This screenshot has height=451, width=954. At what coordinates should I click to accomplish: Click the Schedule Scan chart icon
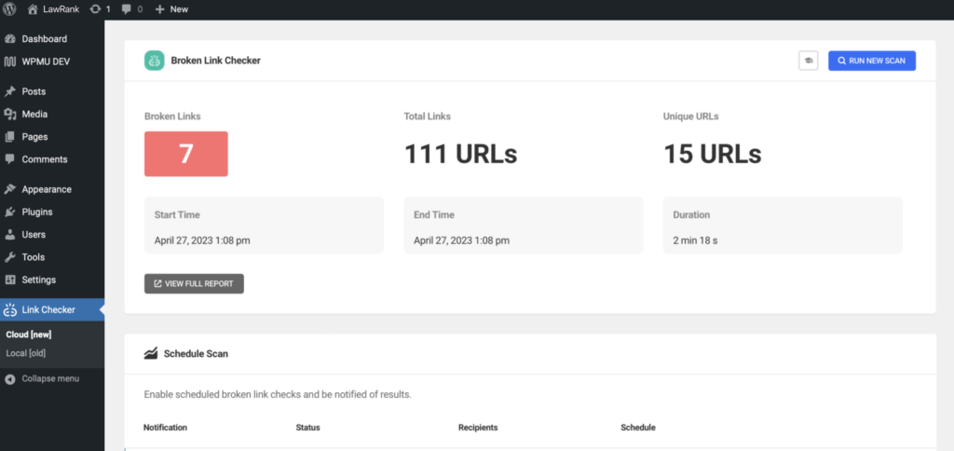pos(151,353)
